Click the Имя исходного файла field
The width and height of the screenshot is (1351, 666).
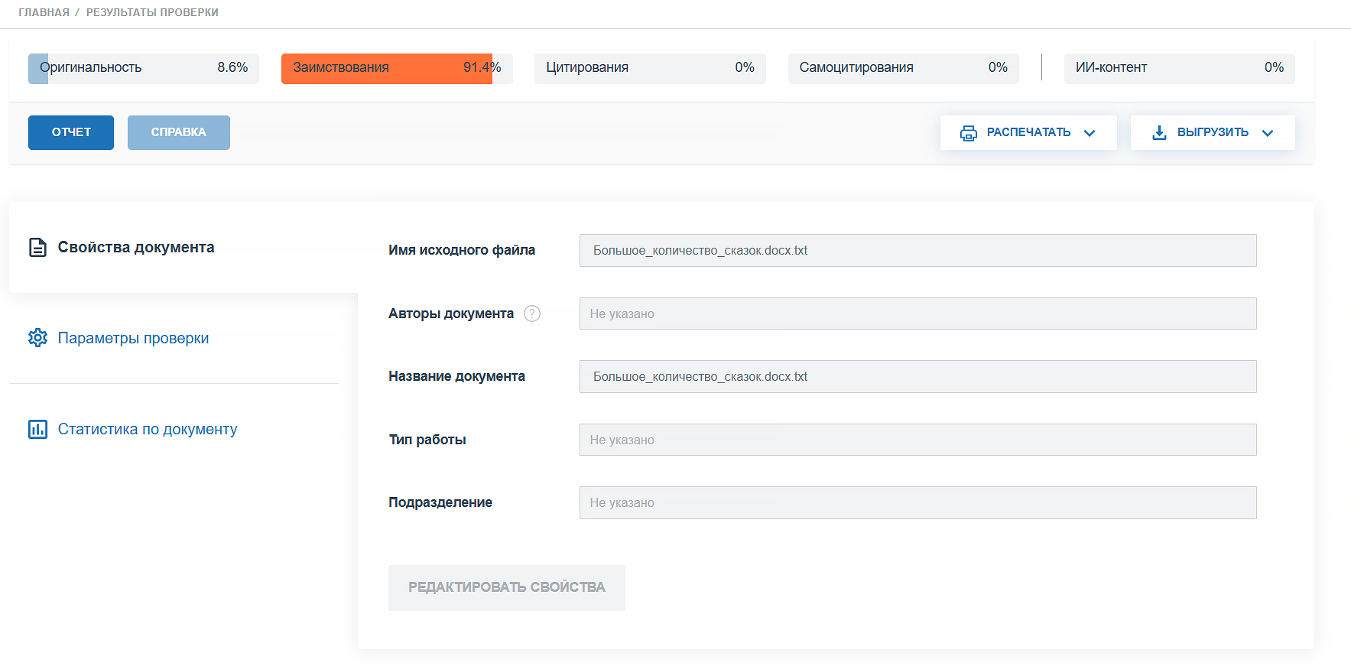pyautogui.click(x=917, y=251)
